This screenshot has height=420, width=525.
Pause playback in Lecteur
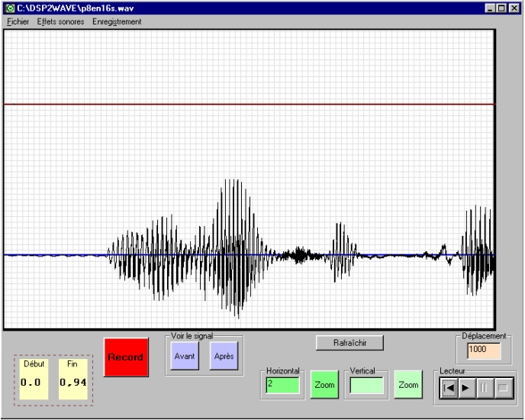click(485, 388)
